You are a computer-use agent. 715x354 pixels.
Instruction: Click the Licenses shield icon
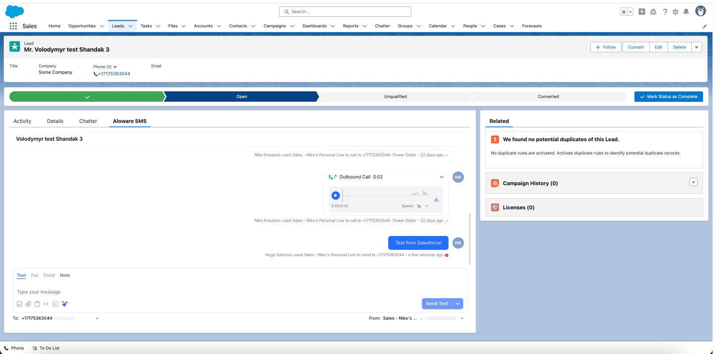click(495, 207)
